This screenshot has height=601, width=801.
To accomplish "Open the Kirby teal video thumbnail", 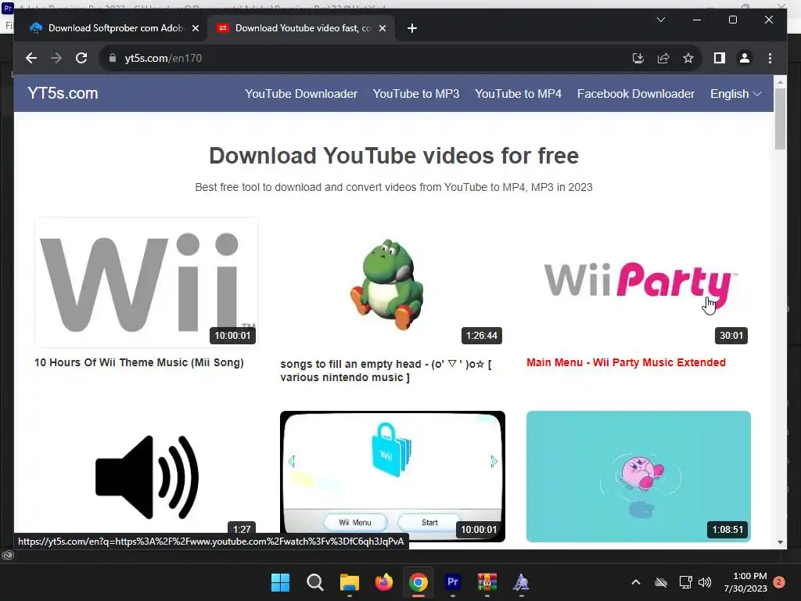I will pos(638,477).
